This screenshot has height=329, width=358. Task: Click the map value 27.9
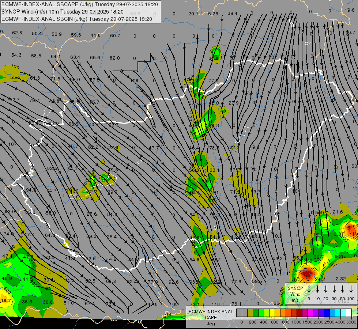pos(234,103)
